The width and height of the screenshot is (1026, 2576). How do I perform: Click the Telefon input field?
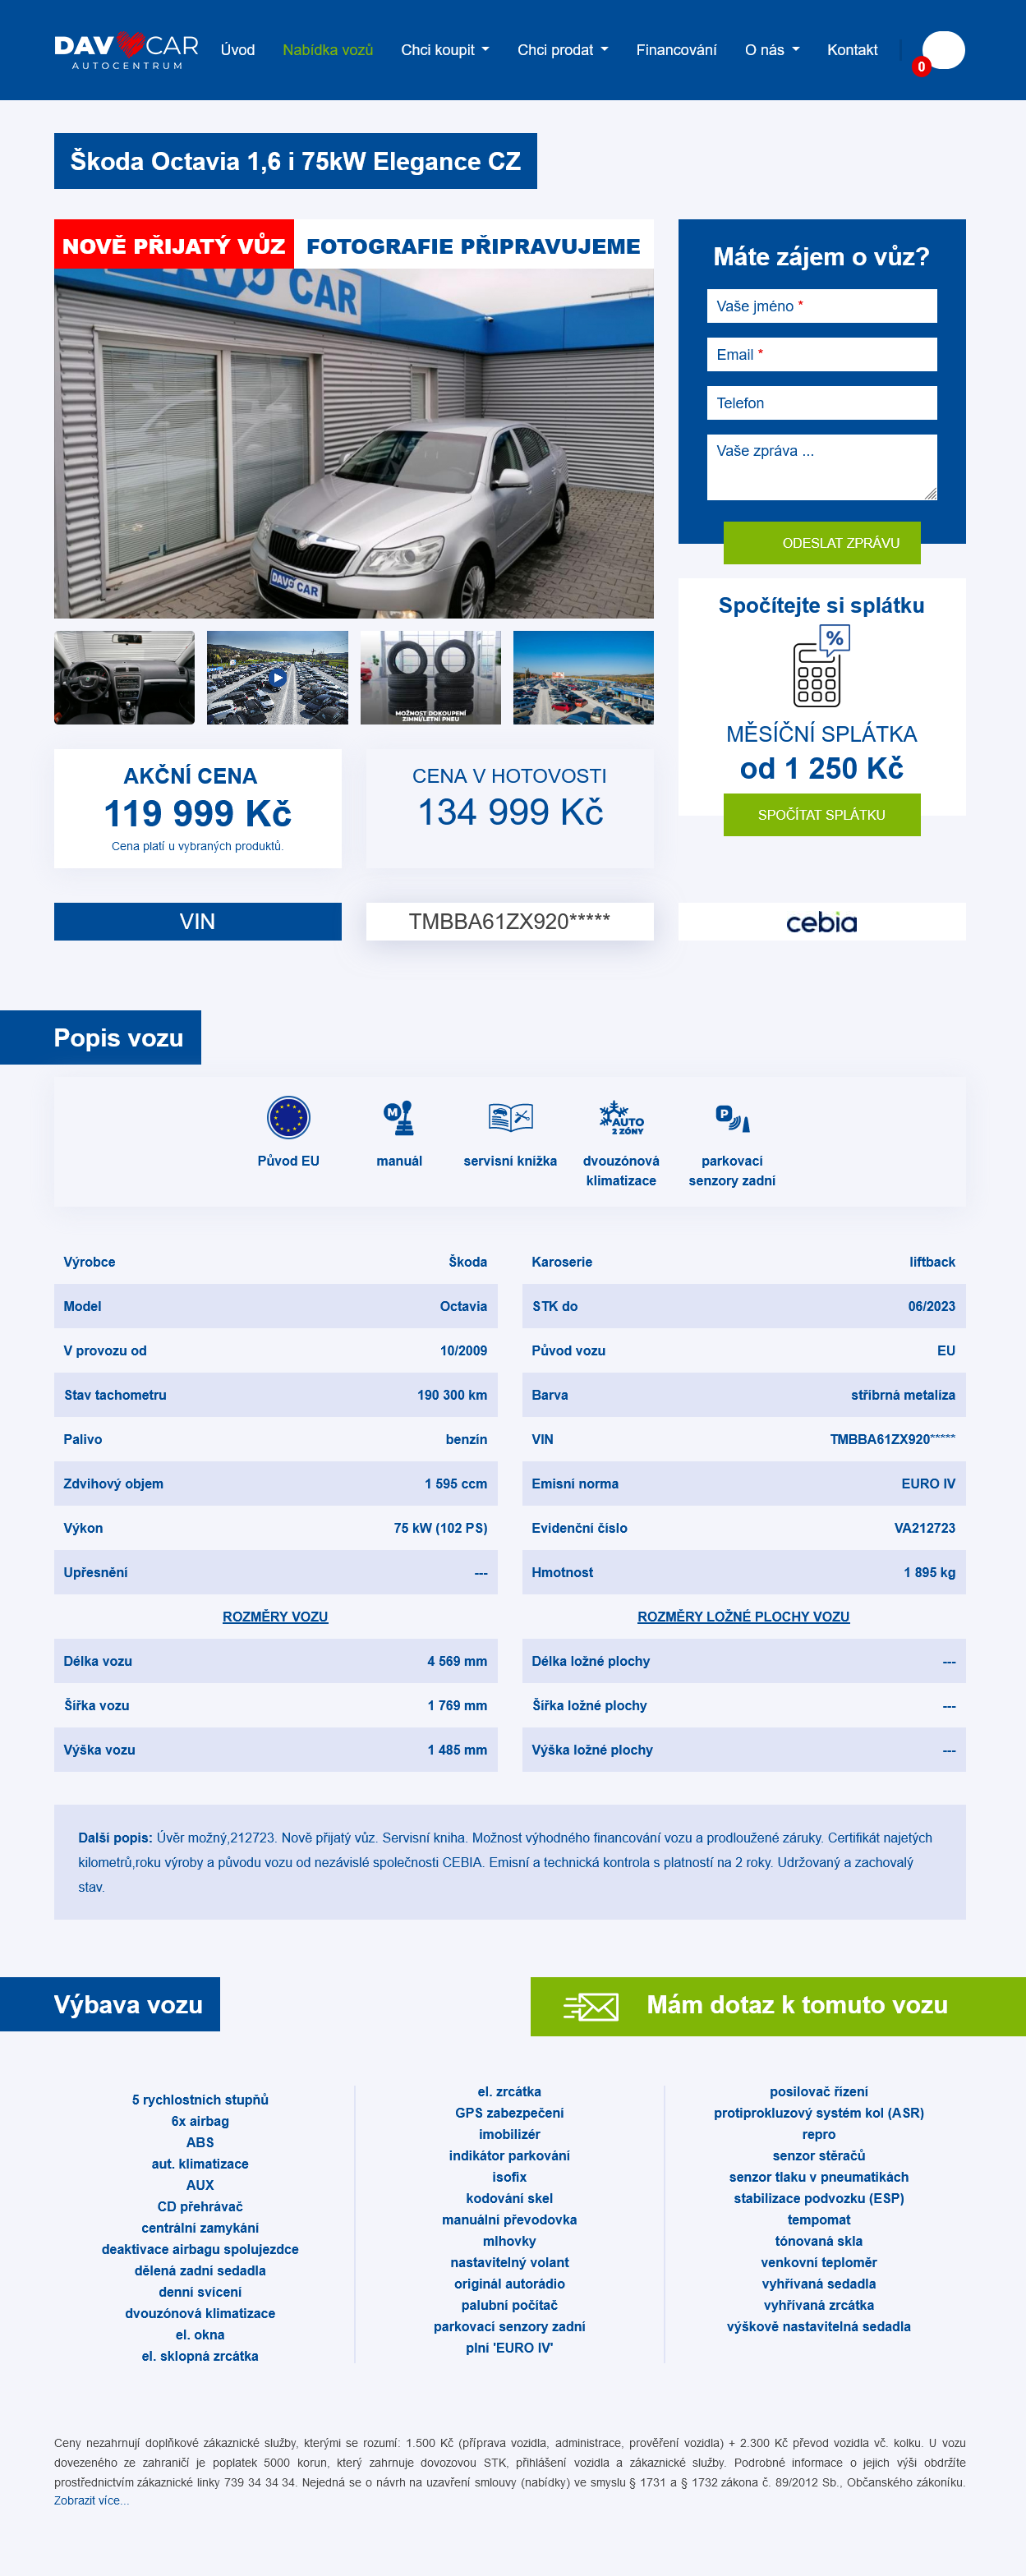822,403
